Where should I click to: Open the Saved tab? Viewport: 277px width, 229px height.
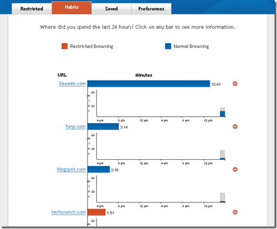pyautogui.click(x=111, y=9)
